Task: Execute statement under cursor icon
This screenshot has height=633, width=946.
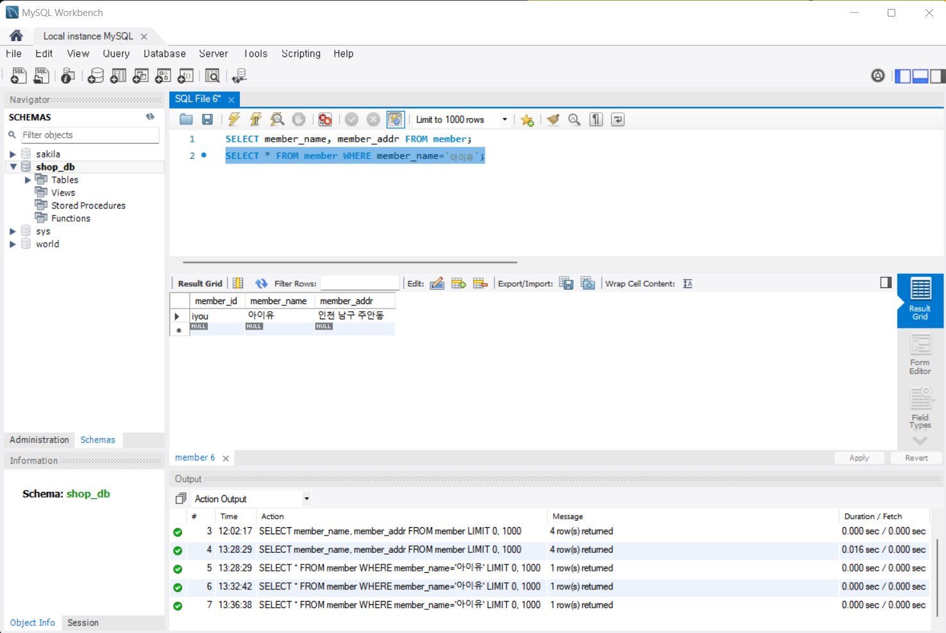Action: (x=256, y=119)
